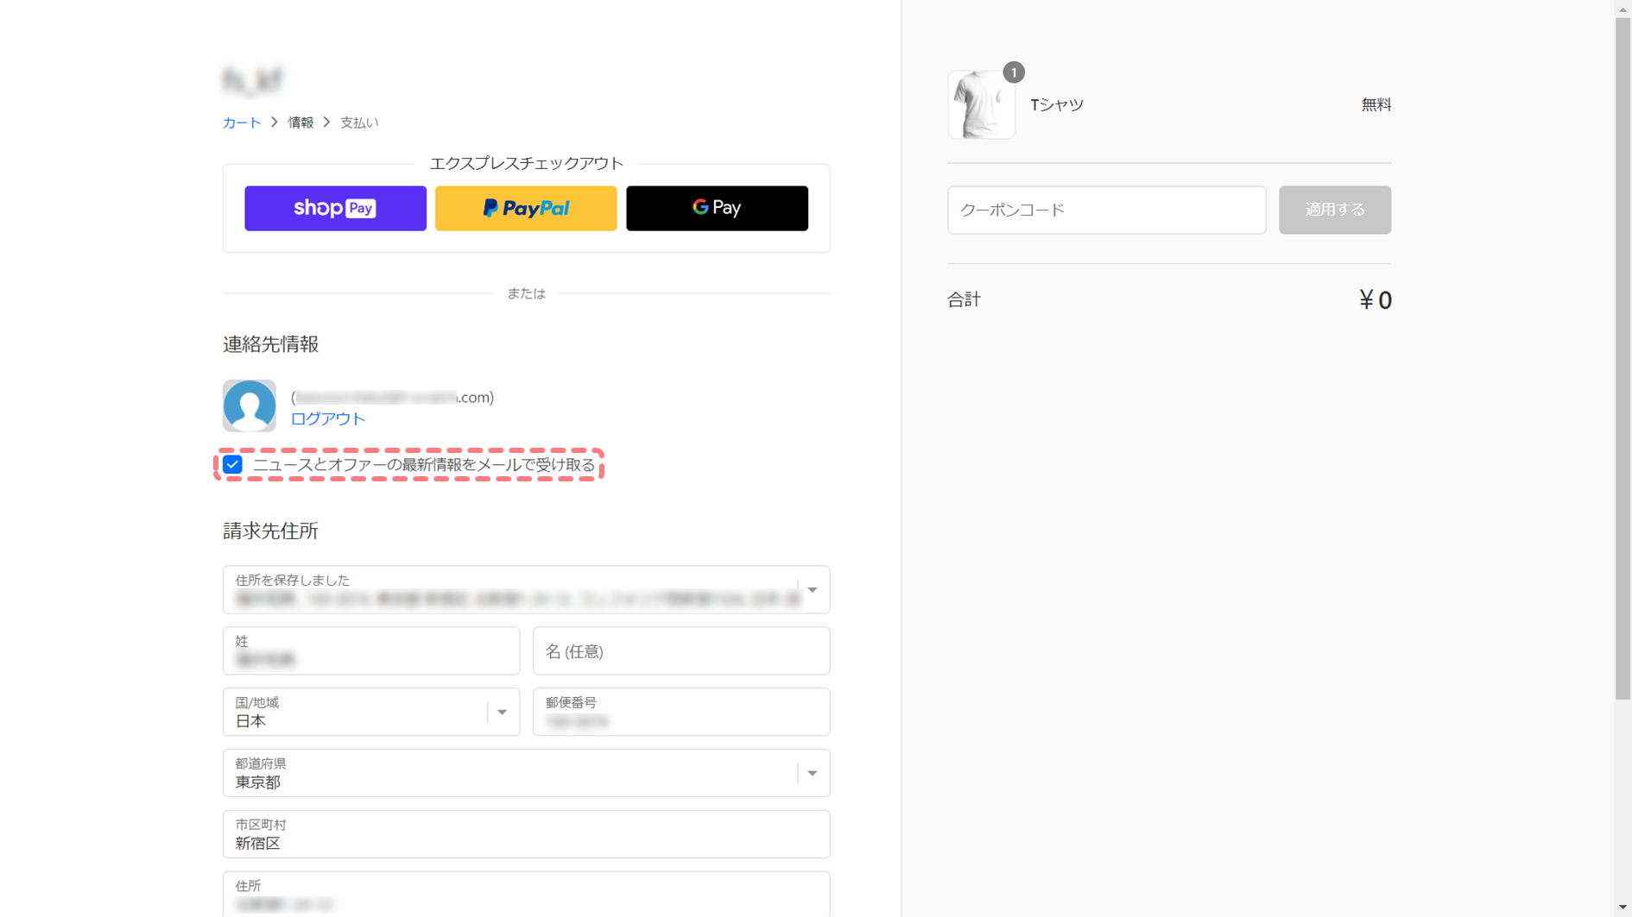Click the 情報 breadcrumb item
This screenshot has width=1632, height=917.
click(x=300, y=122)
